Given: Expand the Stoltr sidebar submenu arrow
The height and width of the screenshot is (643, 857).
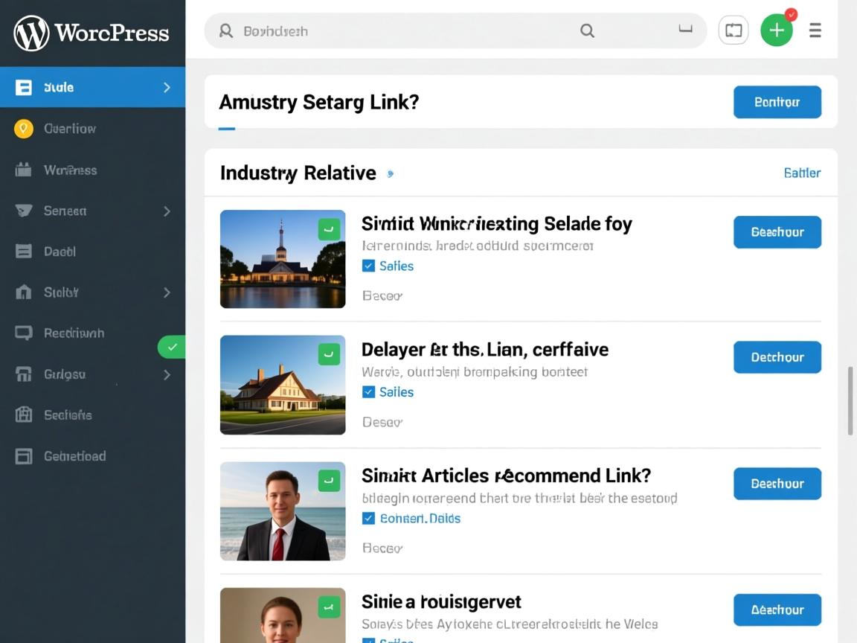Looking at the screenshot, I should [x=167, y=292].
